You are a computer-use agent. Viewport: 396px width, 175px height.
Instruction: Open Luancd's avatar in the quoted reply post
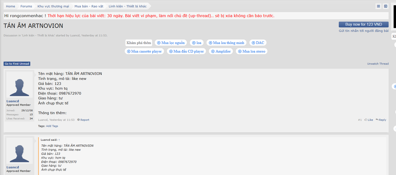[19, 151]
